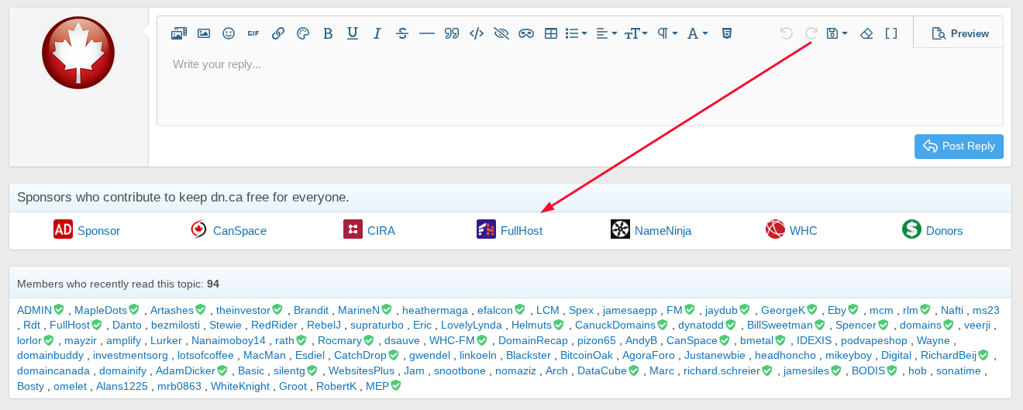The width and height of the screenshot is (1023, 410).
Task: Click the FullHost logo icon
Action: 486,229
